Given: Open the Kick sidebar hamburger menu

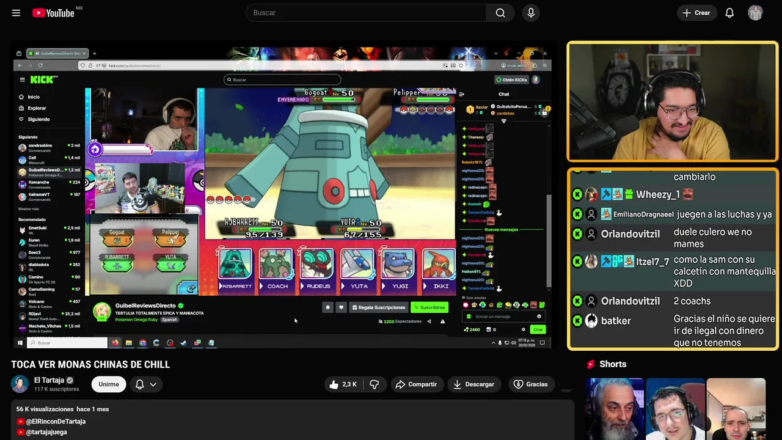Looking at the screenshot, I should tap(22, 79).
